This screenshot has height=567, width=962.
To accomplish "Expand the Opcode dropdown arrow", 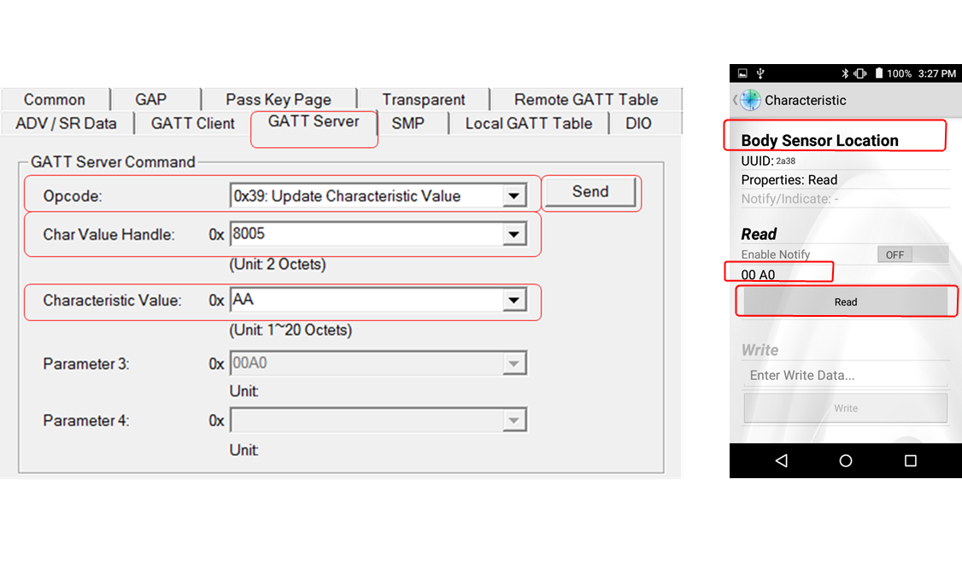I will (513, 196).
